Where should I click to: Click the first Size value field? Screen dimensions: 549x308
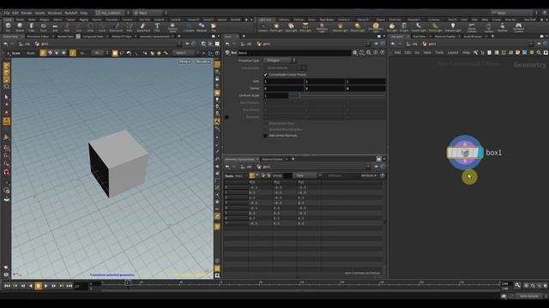point(284,81)
